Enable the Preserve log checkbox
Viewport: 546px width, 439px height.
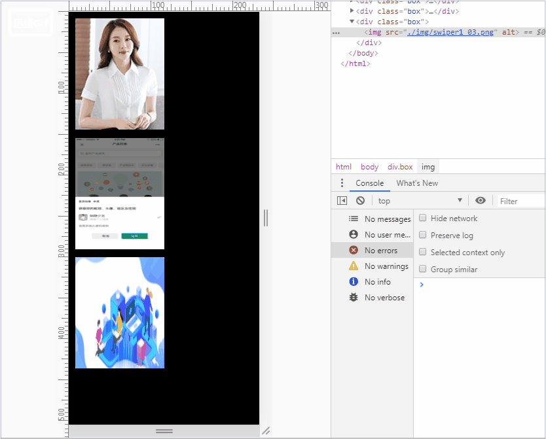click(x=423, y=236)
